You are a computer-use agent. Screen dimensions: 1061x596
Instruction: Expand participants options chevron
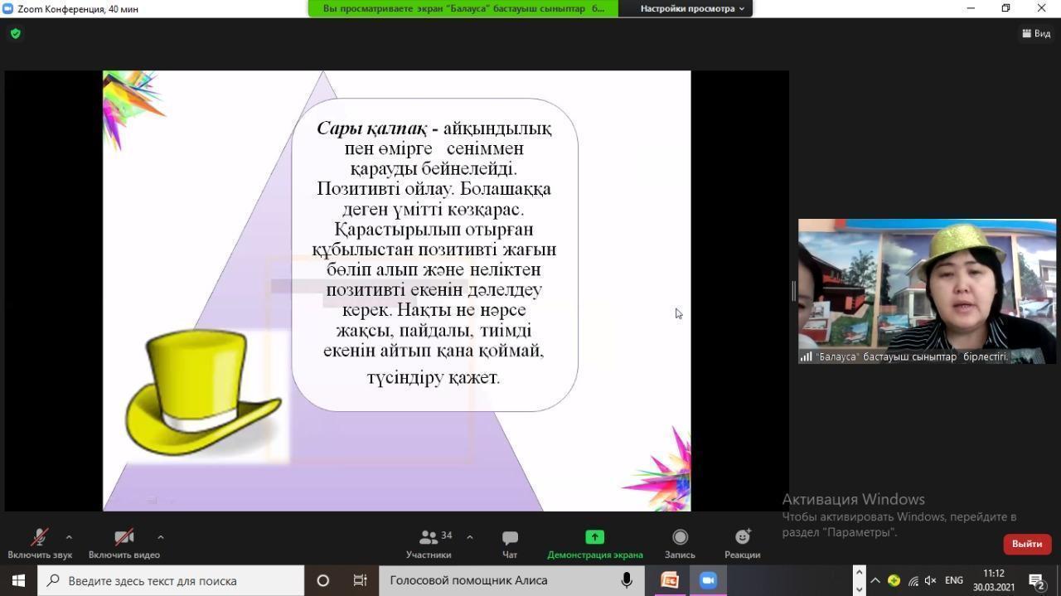[x=470, y=537]
